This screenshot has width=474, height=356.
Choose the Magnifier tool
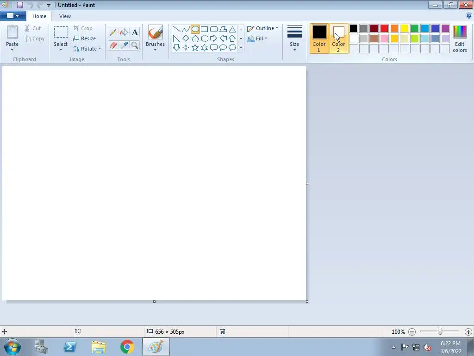coord(135,45)
